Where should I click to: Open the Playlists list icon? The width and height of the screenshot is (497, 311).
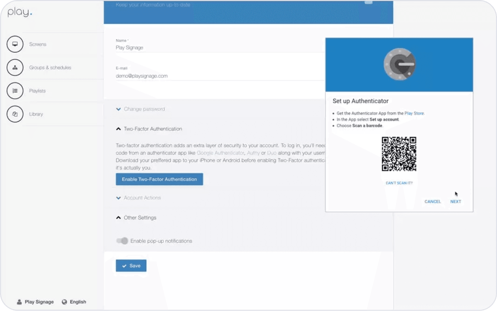point(15,91)
